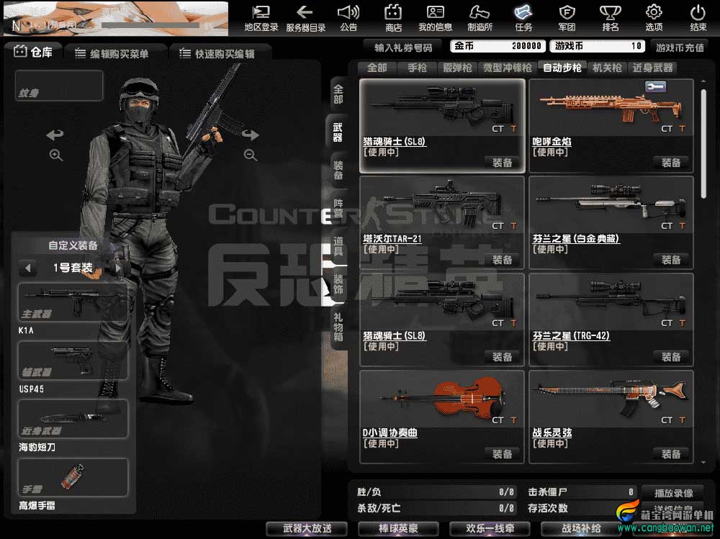Click weapon name 芬兰之星(TRG-42)
The image size is (720, 539).
tap(571, 335)
